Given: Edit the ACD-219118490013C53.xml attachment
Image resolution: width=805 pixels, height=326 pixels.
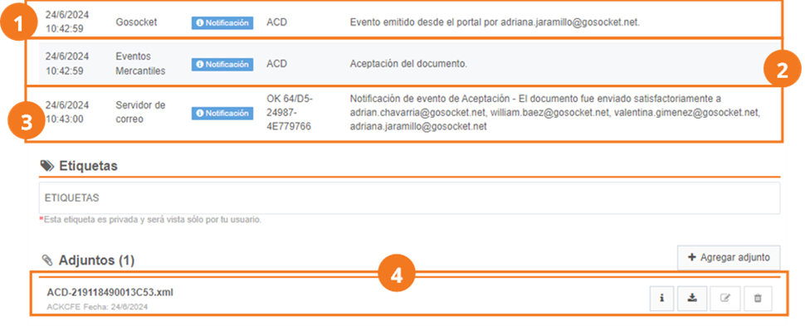Looking at the screenshot, I should [724, 298].
